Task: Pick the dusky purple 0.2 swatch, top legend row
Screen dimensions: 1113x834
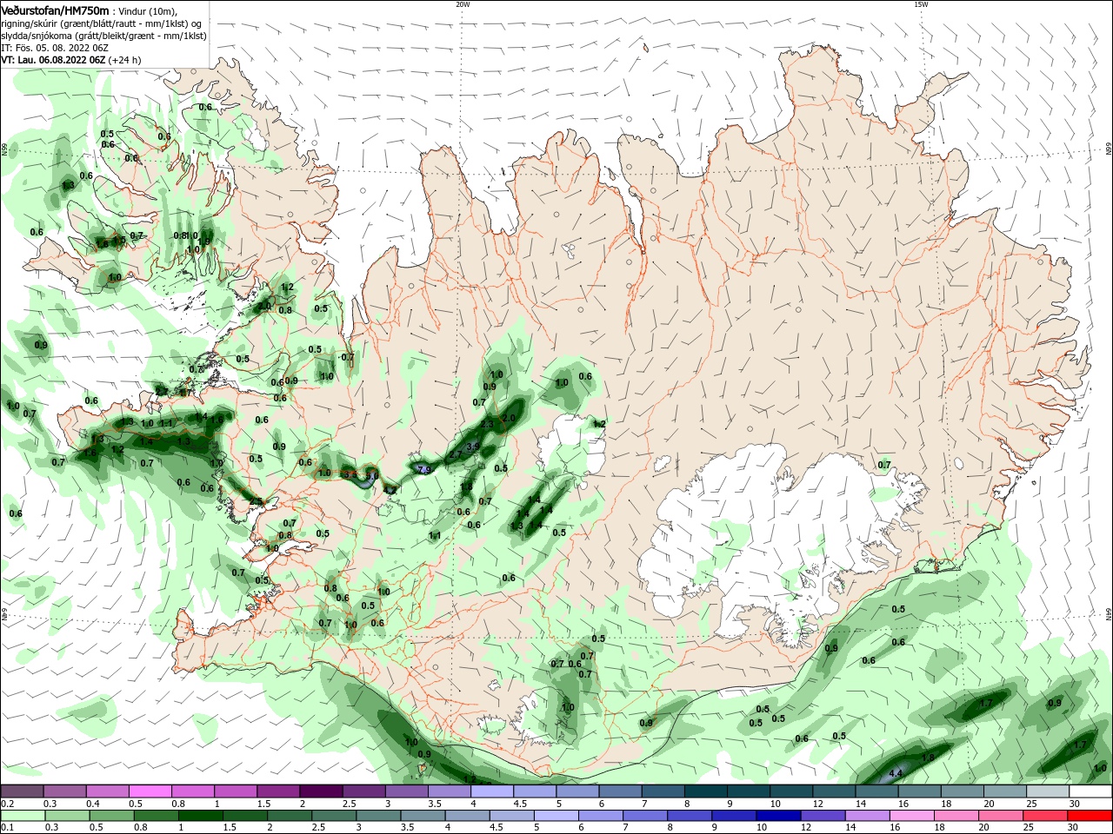Action: 23,791
